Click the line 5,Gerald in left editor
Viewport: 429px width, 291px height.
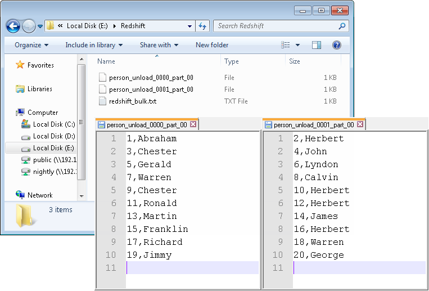[149, 164]
